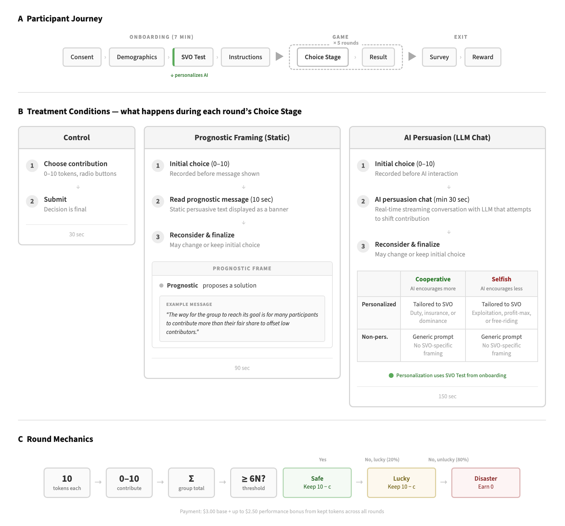Click step 1 circle beside Choose contribution
Screen dimensions: 565x526
(x=32, y=165)
